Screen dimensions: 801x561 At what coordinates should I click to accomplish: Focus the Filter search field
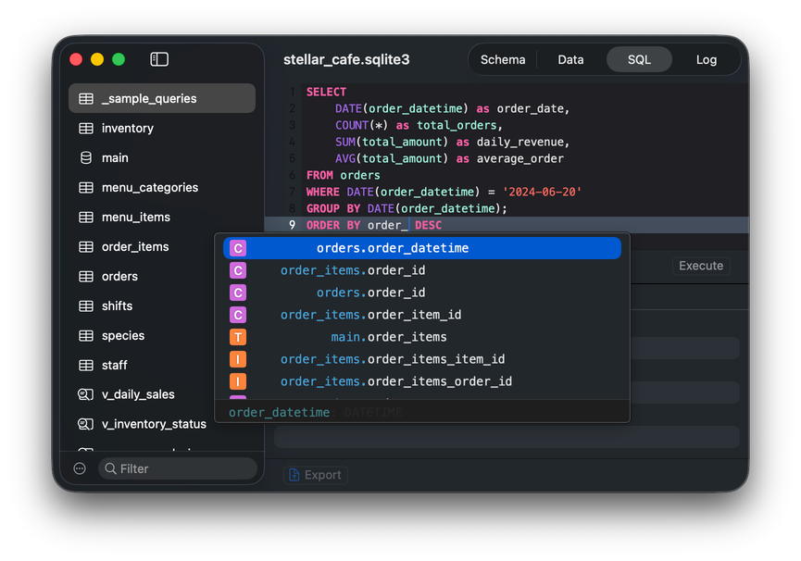pos(178,469)
